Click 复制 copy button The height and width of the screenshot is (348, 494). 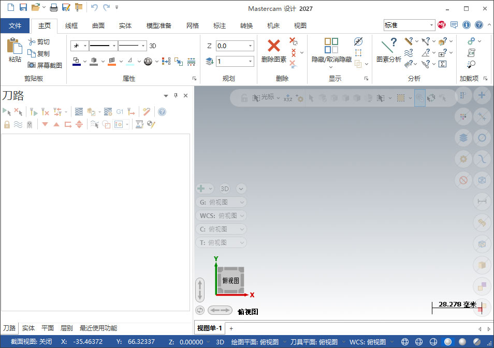39,53
